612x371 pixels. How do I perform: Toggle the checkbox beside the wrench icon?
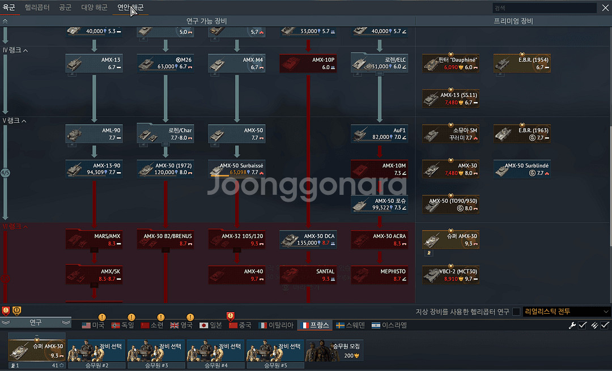[x=583, y=325]
